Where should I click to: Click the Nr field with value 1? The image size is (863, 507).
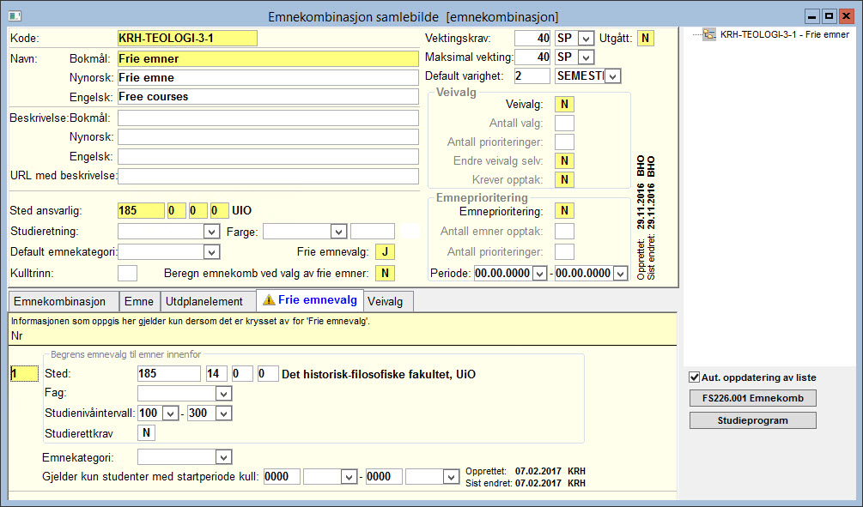24,374
